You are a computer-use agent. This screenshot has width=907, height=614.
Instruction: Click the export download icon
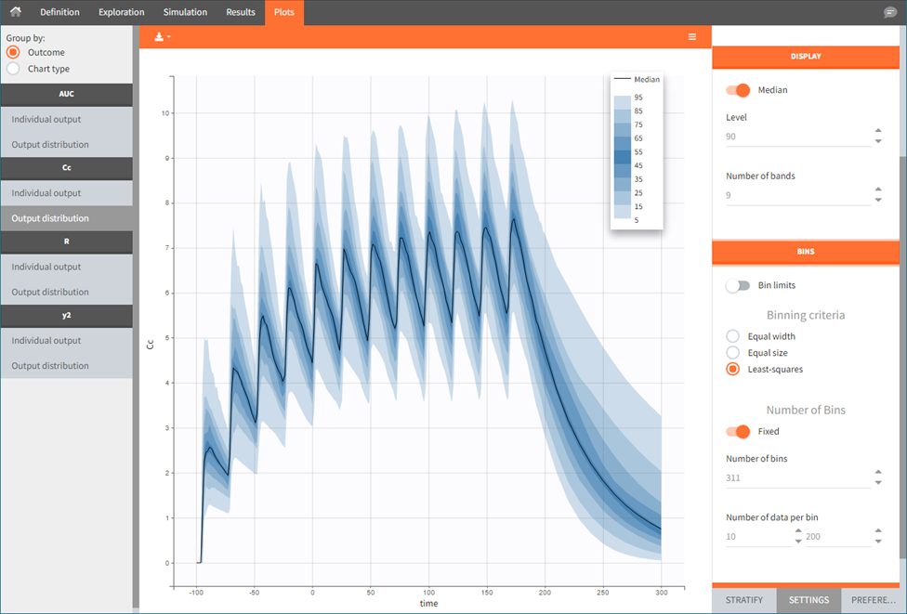162,36
